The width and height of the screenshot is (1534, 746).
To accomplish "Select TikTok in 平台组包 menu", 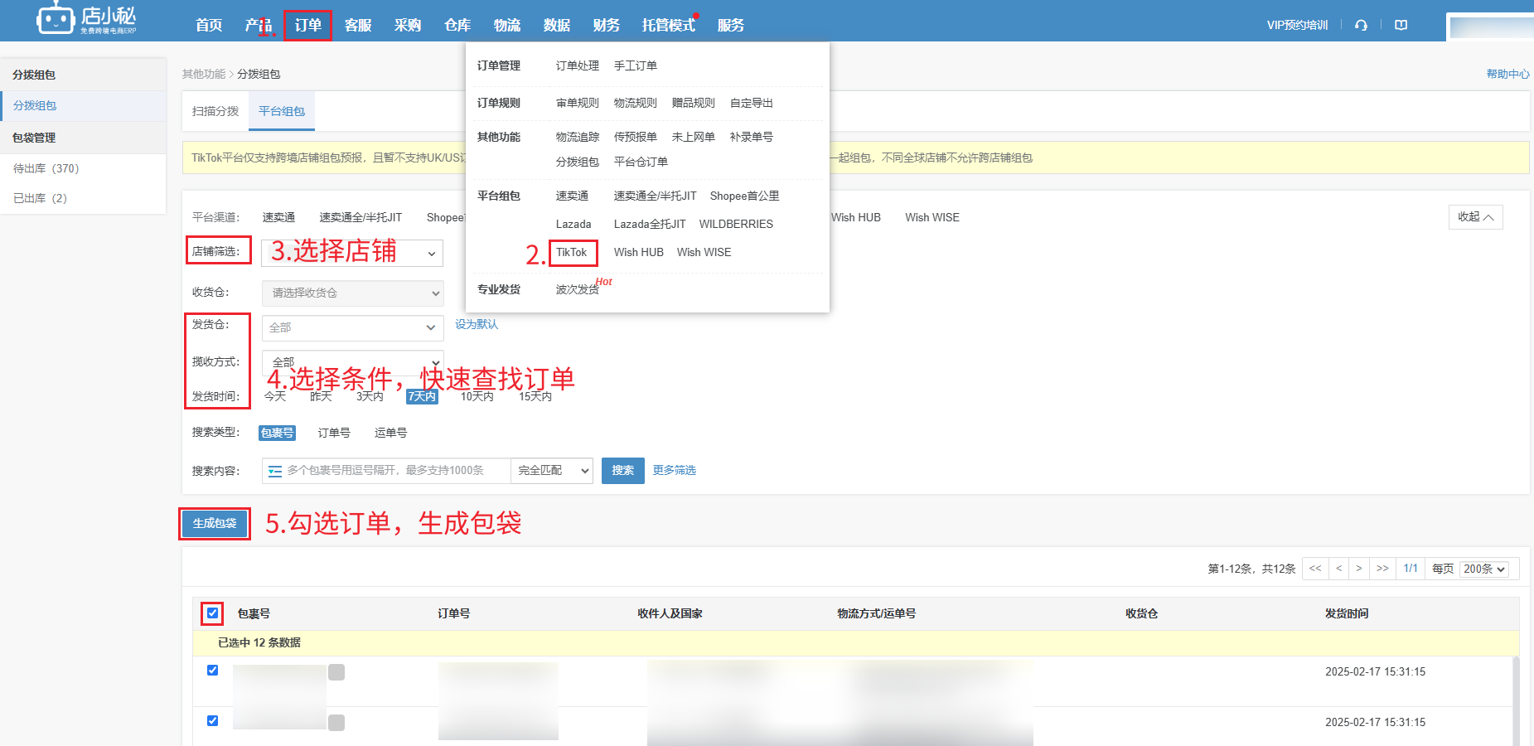I will (x=572, y=252).
